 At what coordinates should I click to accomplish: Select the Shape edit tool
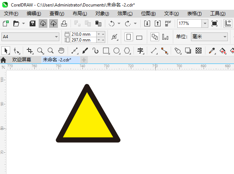(x=16, y=51)
